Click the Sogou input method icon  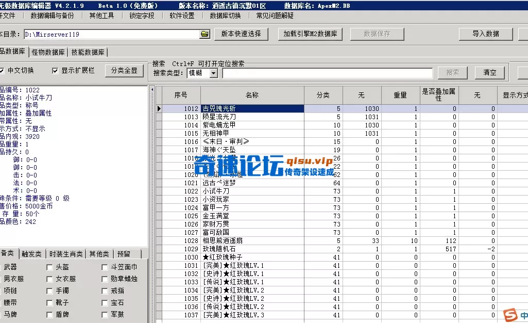(510, 315)
